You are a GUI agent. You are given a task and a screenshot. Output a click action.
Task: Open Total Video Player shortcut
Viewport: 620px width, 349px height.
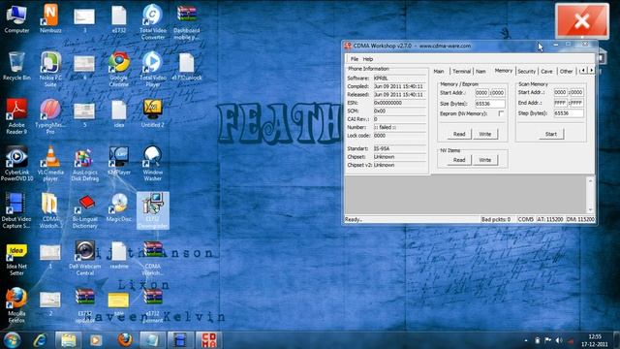tap(153, 70)
